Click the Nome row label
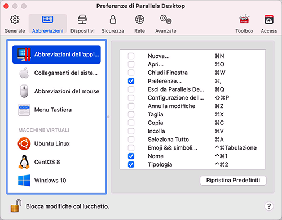Viewport: 282px width, 220px height. tap(156, 156)
